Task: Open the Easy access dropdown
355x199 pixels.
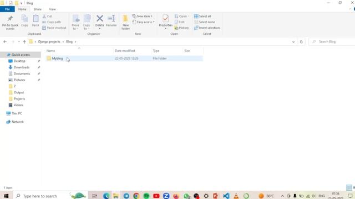Action: click(x=144, y=22)
